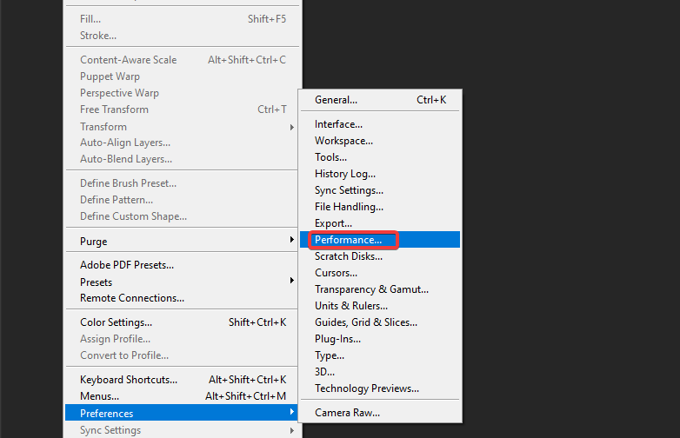
Task: Open Export preferences
Action: pos(380,223)
